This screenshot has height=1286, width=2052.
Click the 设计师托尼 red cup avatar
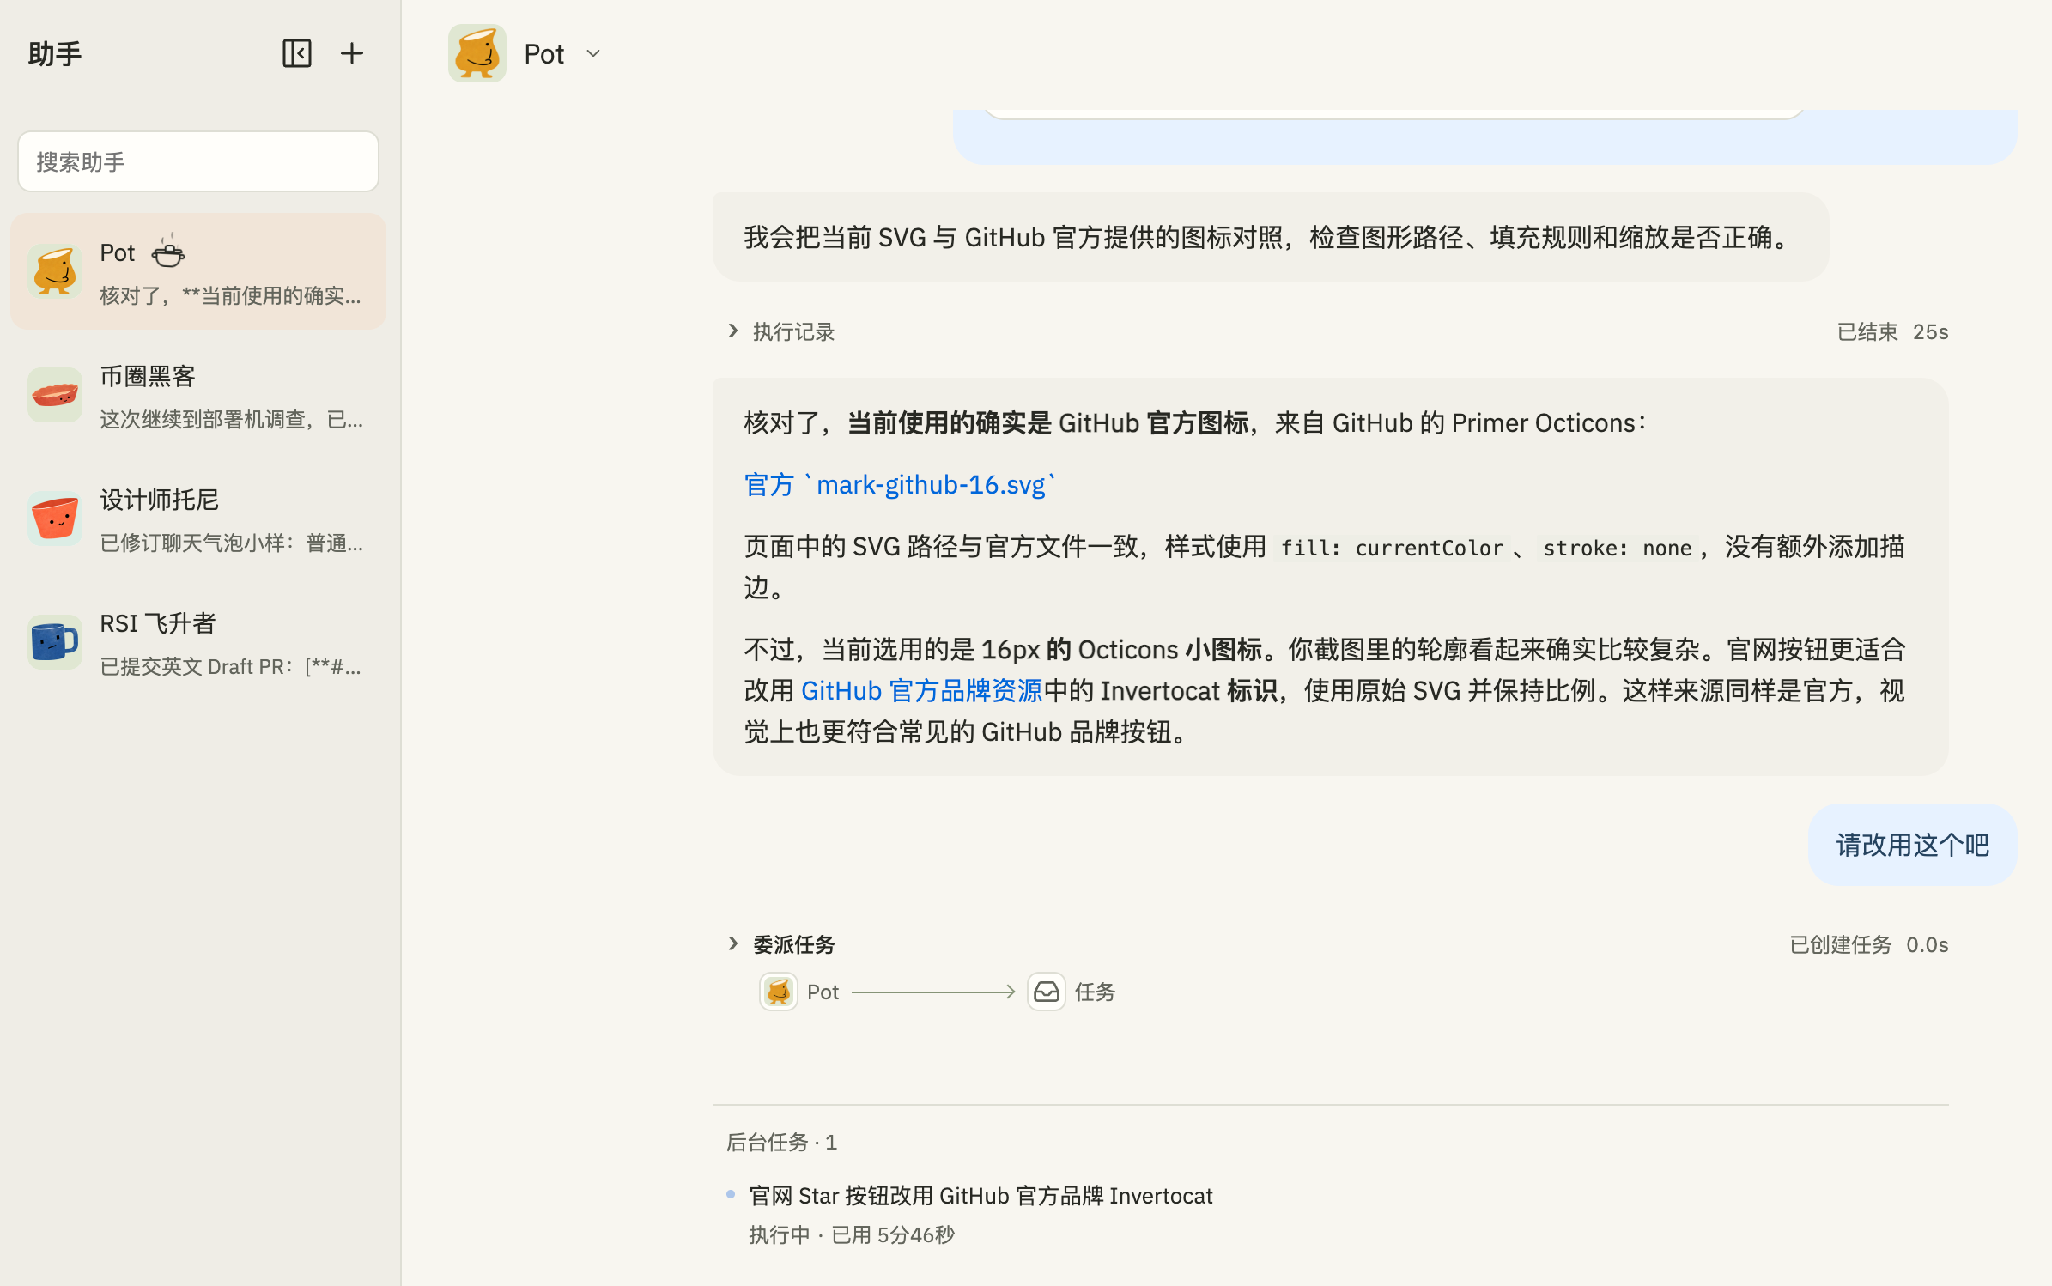pos(55,519)
